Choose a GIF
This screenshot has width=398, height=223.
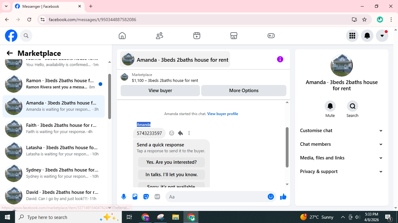coord(157,197)
